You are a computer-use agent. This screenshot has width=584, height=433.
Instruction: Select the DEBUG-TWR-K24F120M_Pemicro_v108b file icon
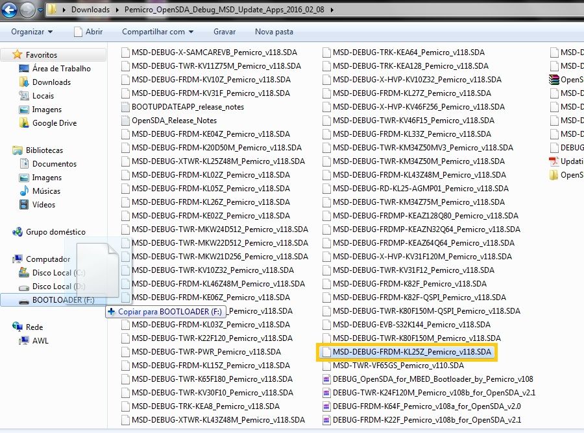coord(326,393)
